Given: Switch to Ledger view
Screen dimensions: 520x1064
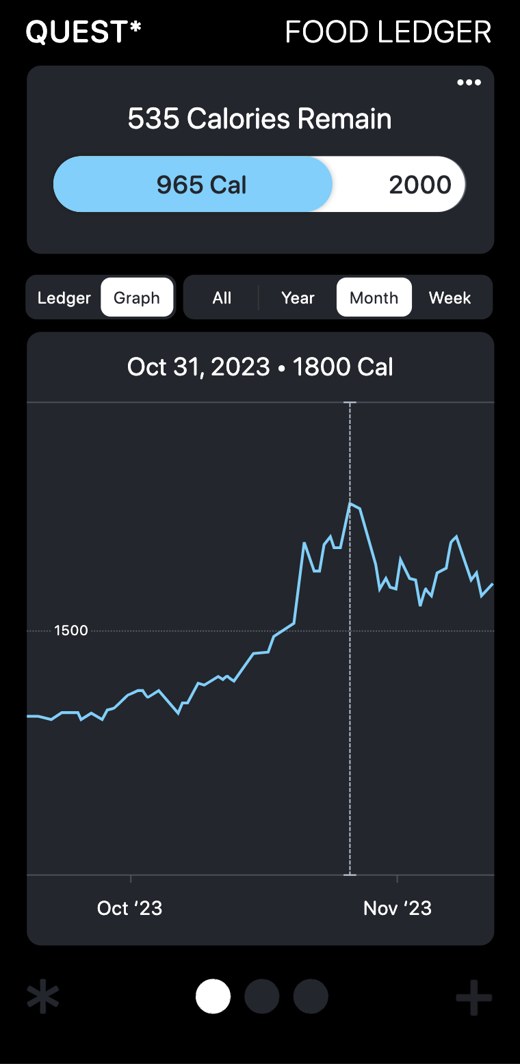Looking at the screenshot, I should (x=64, y=298).
